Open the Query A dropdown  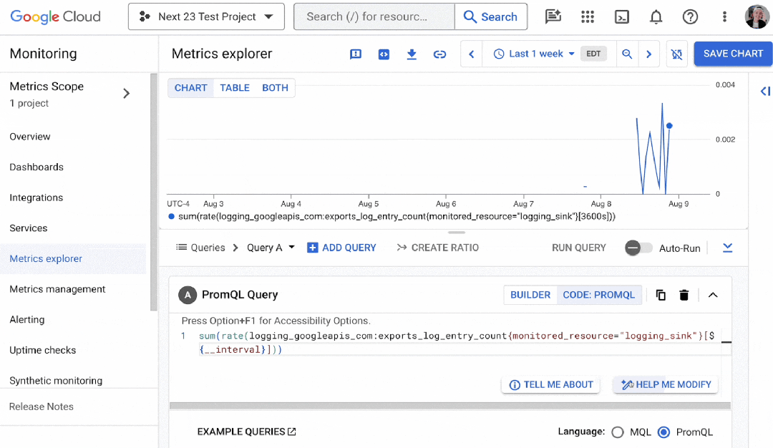(x=271, y=248)
